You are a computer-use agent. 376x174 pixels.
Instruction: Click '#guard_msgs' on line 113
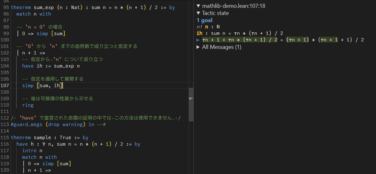[27, 125]
